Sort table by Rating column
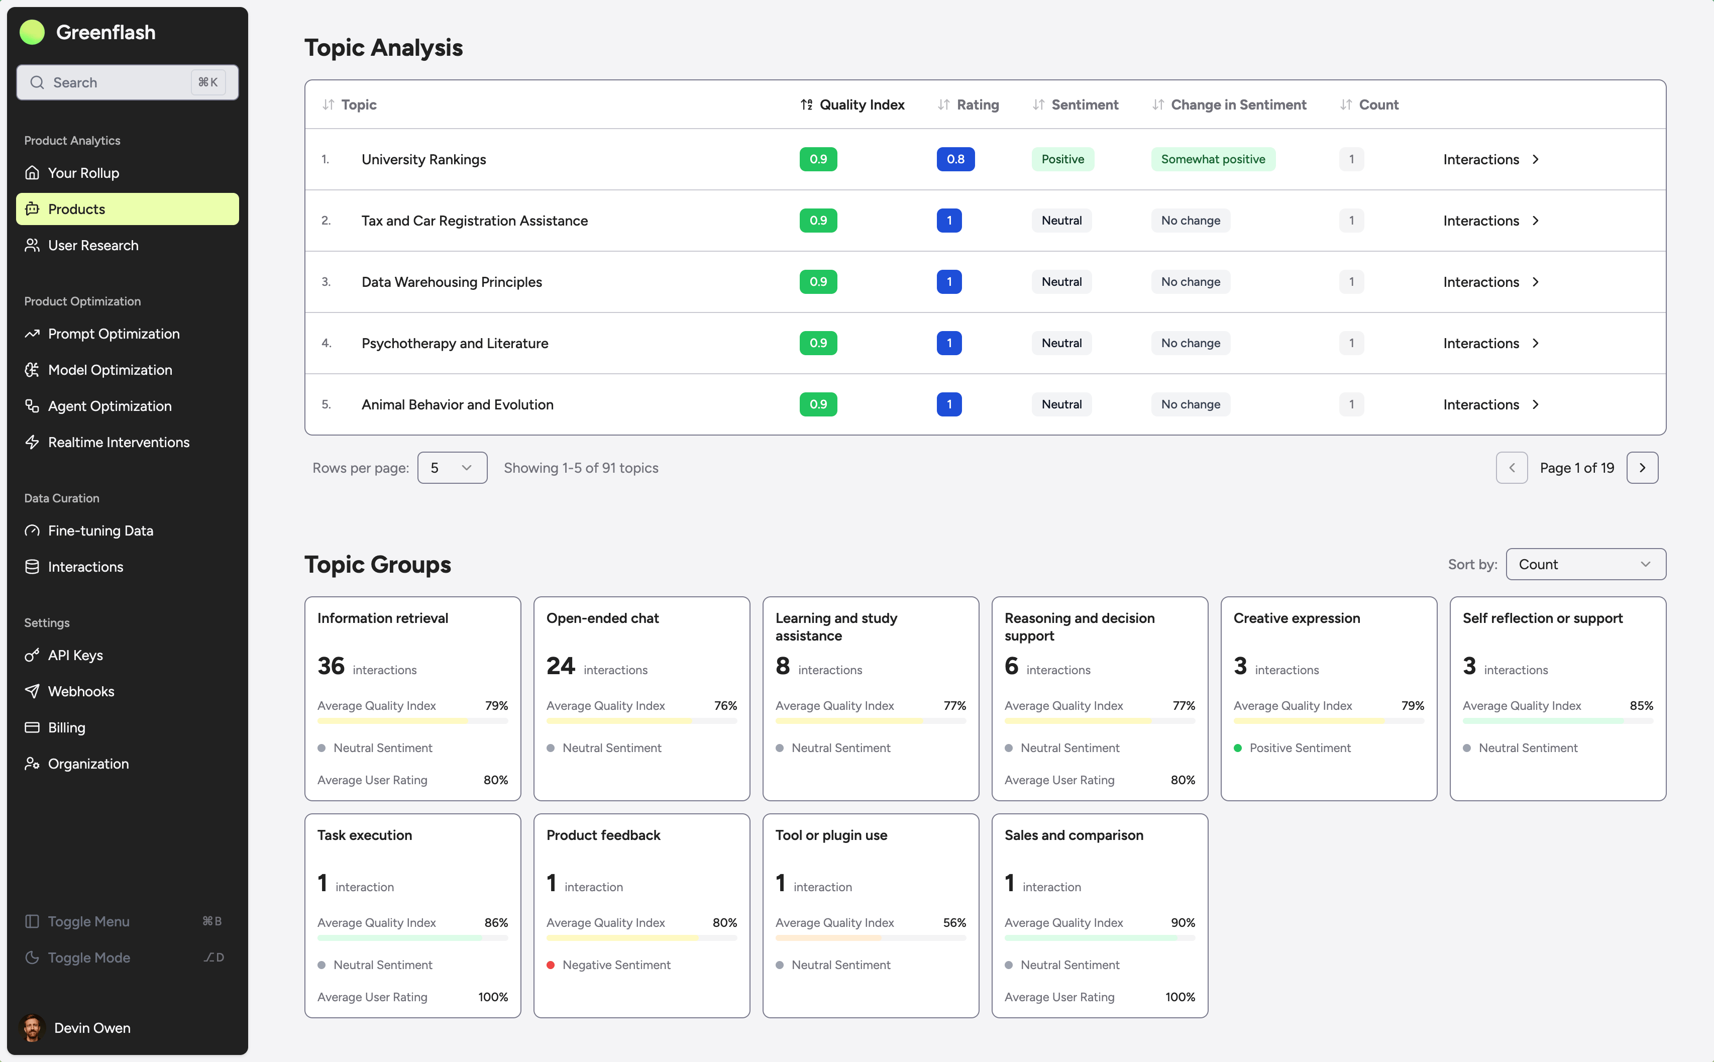The width and height of the screenshot is (1714, 1062). (969, 104)
